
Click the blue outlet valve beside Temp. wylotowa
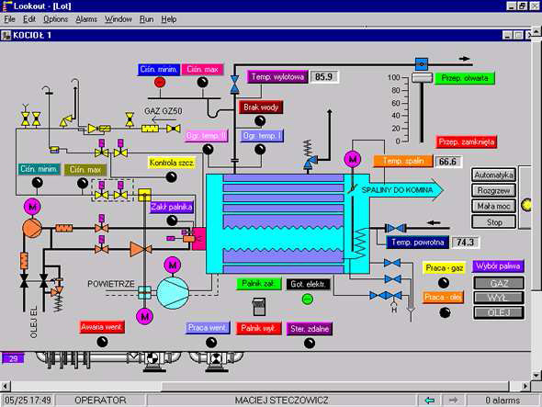[x=234, y=85]
